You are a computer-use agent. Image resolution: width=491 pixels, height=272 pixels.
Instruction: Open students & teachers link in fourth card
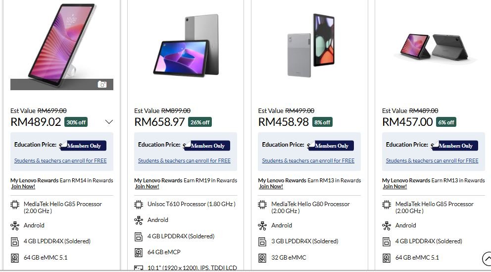click(432, 161)
